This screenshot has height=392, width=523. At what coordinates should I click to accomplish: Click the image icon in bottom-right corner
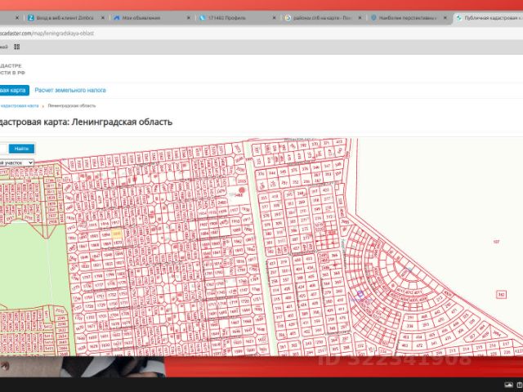click(x=508, y=385)
